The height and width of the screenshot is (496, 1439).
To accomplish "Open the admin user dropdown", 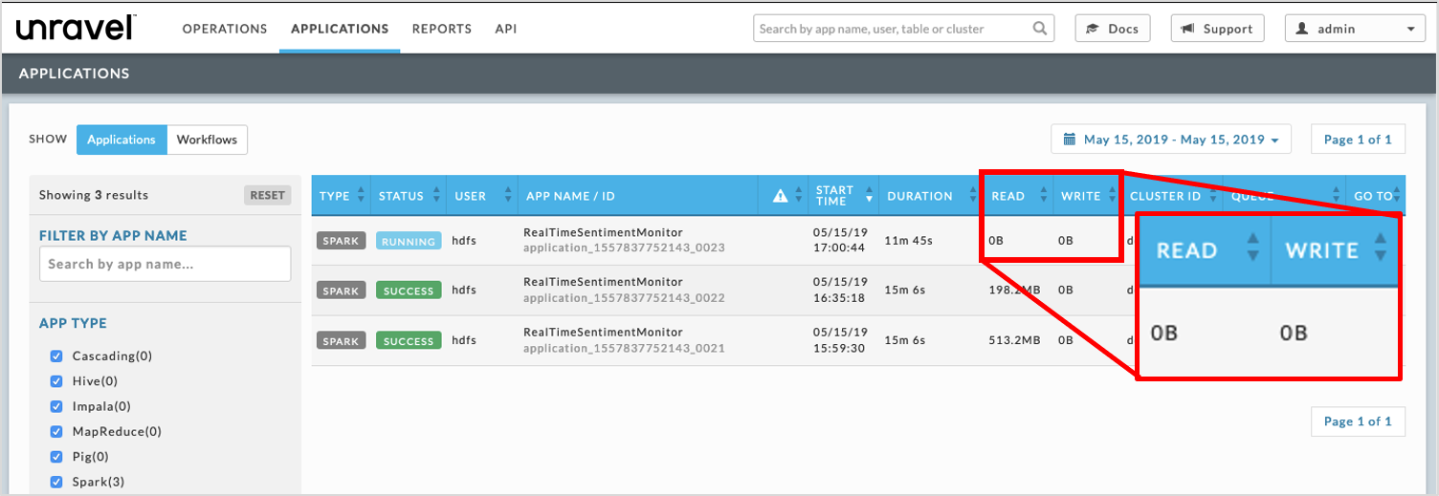I will 1355,29.
